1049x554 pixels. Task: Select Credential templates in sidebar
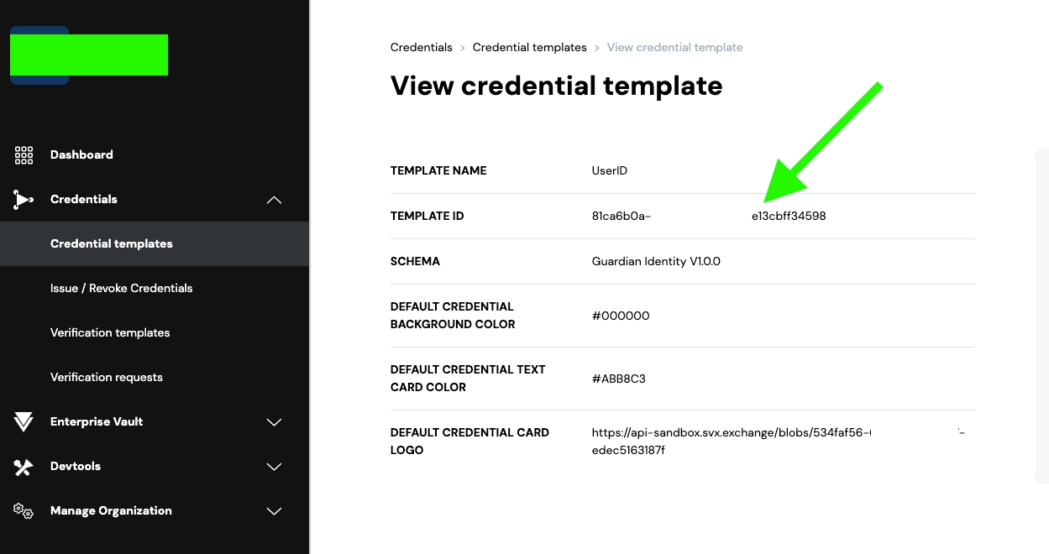[111, 243]
